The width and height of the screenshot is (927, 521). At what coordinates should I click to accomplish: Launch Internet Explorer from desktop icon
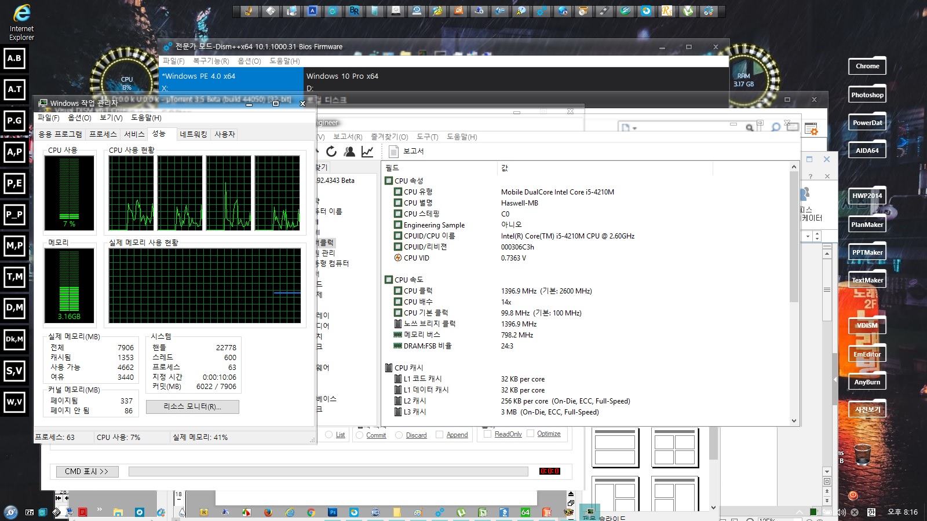tap(21, 22)
